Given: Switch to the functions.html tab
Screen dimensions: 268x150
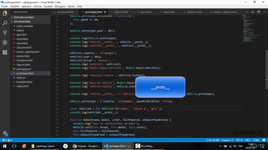Looking at the screenshot, I should click(64, 12).
